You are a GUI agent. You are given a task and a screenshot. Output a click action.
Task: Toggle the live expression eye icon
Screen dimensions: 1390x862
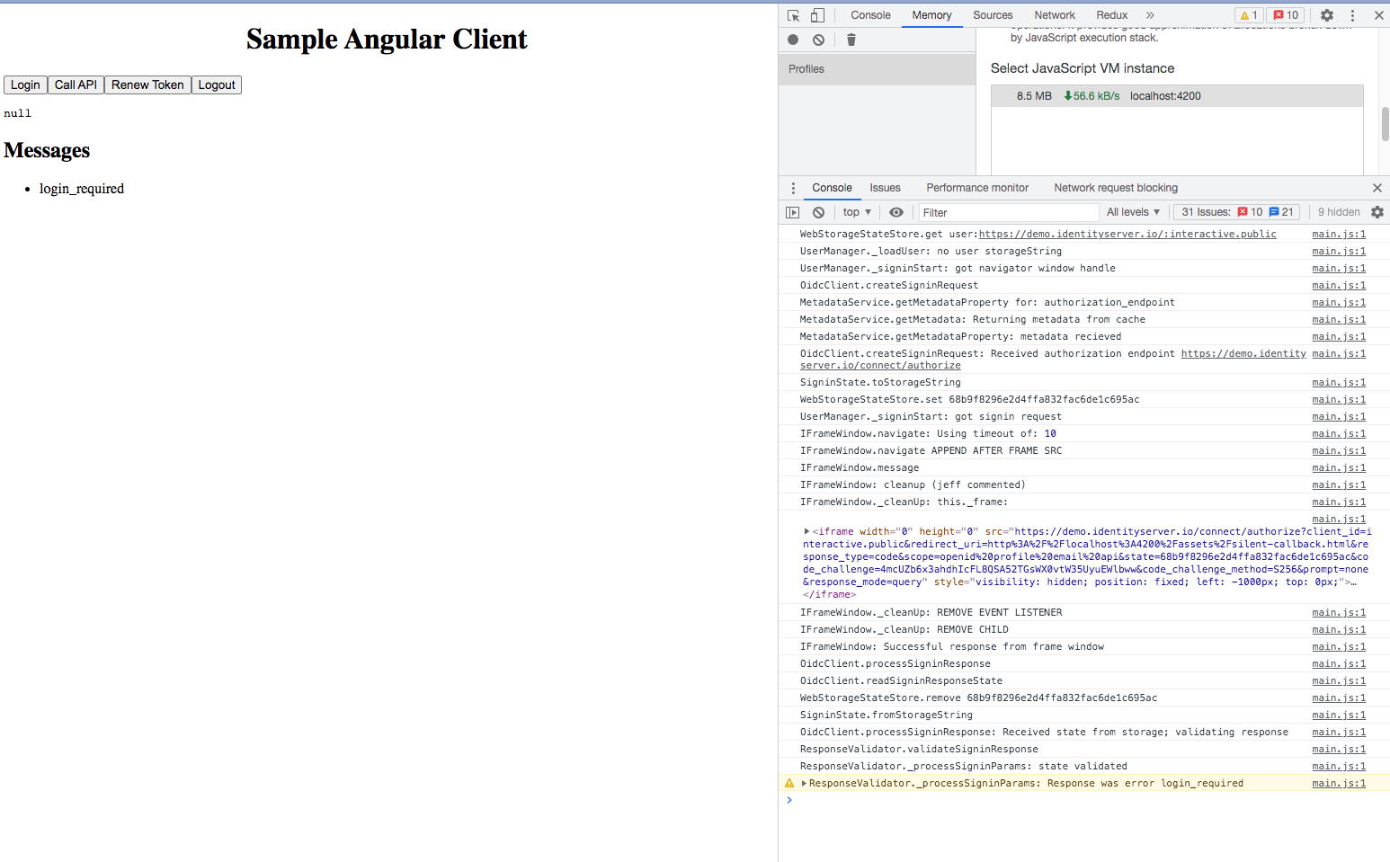895,212
